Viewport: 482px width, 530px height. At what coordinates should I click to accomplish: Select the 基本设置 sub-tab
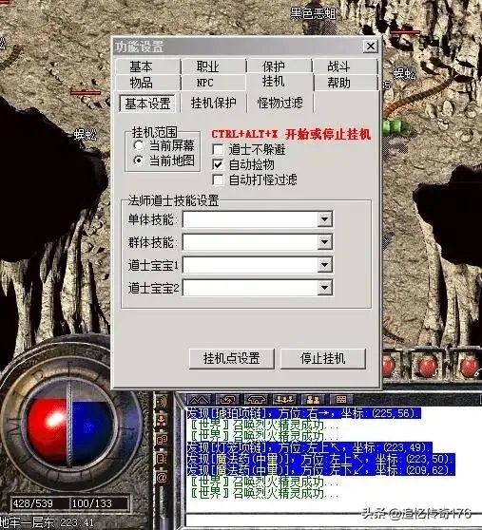[x=147, y=104]
